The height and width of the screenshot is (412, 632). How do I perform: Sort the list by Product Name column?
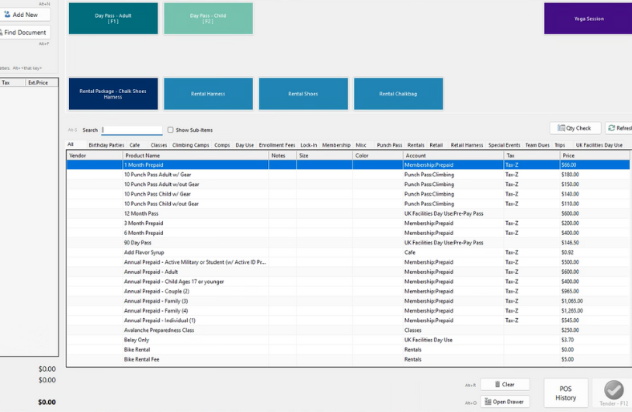click(194, 156)
